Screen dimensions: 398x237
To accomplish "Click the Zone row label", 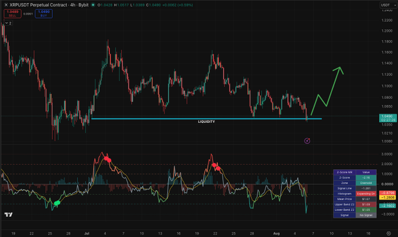I will coord(344,183).
